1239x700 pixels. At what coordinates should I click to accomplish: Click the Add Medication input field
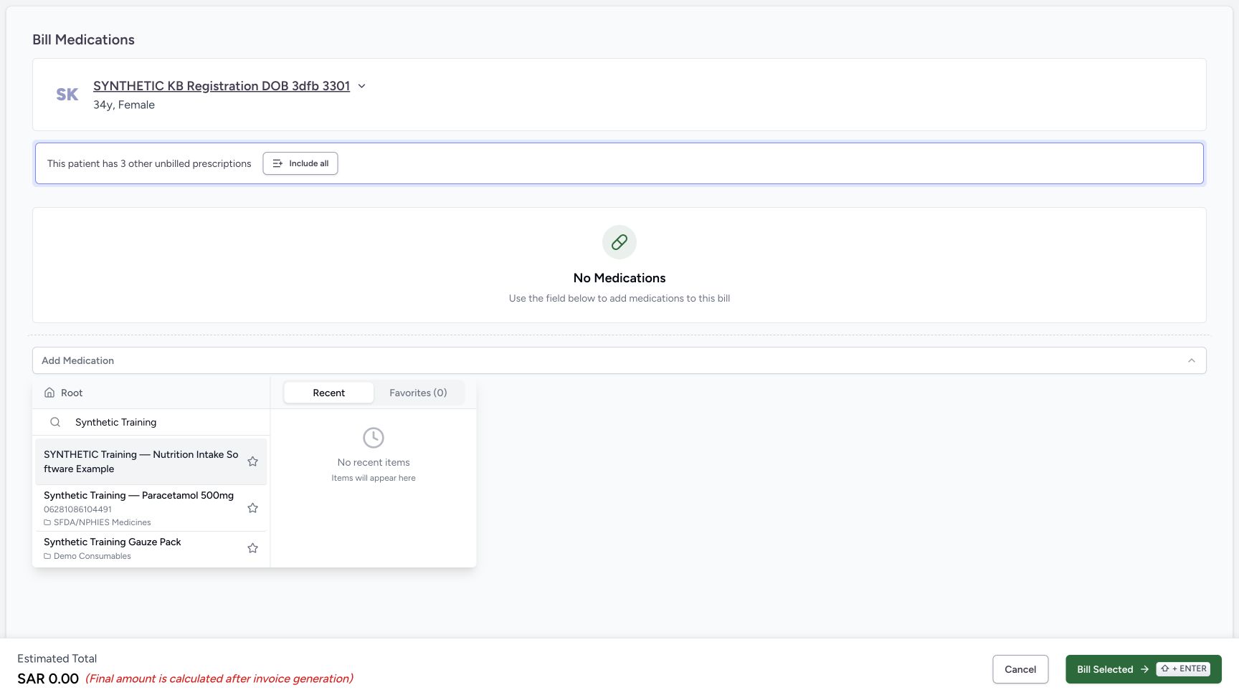coord(619,360)
